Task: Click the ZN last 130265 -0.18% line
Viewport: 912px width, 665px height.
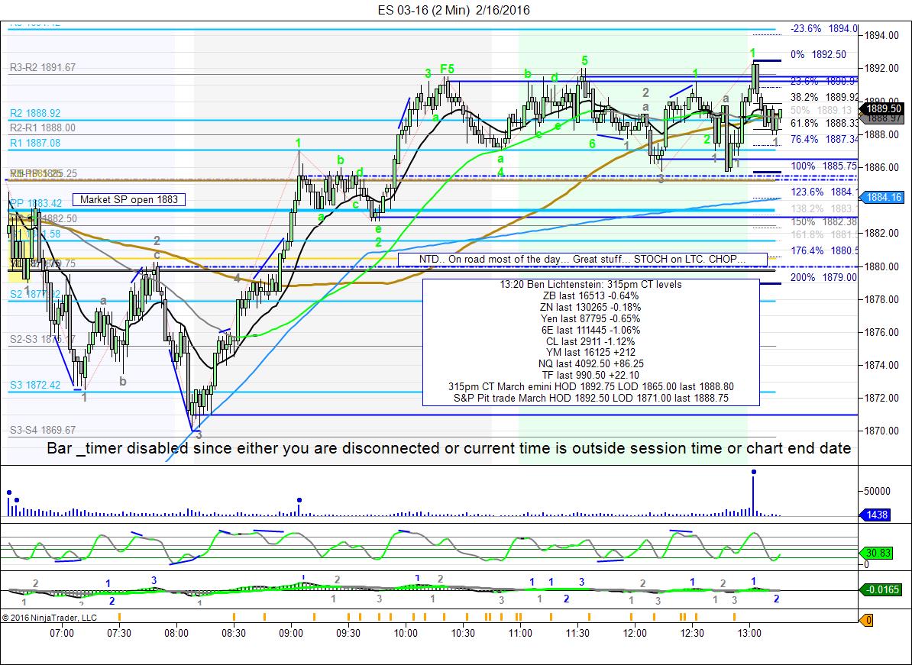Action: coord(591,307)
